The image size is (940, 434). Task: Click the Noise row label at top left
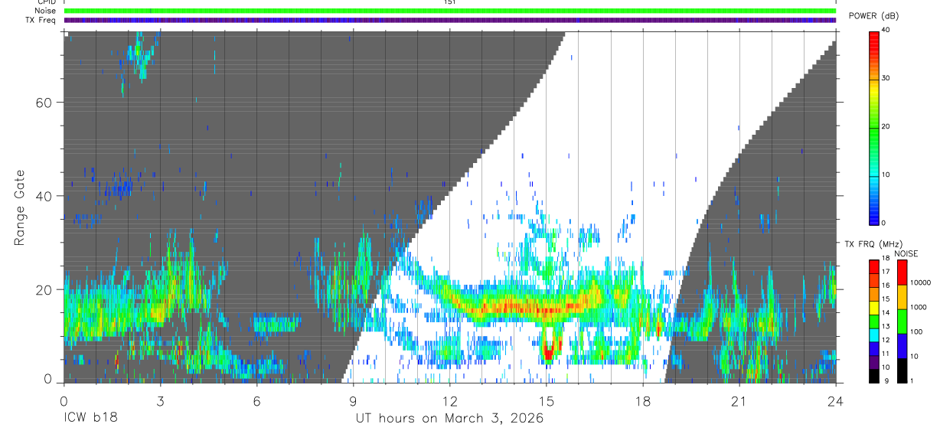[45, 11]
